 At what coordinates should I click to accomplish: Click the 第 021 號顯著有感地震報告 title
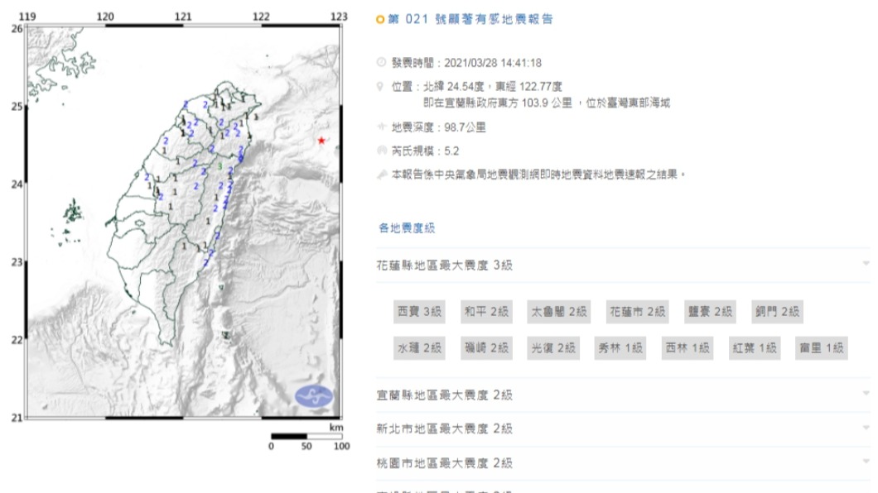pos(470,20)
